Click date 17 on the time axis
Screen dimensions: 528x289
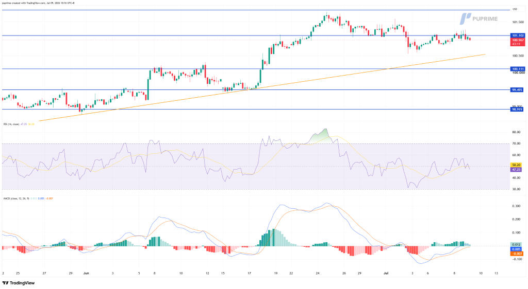249,273
